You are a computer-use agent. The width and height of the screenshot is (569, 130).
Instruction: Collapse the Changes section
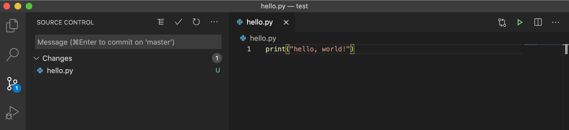pos(36,58)
